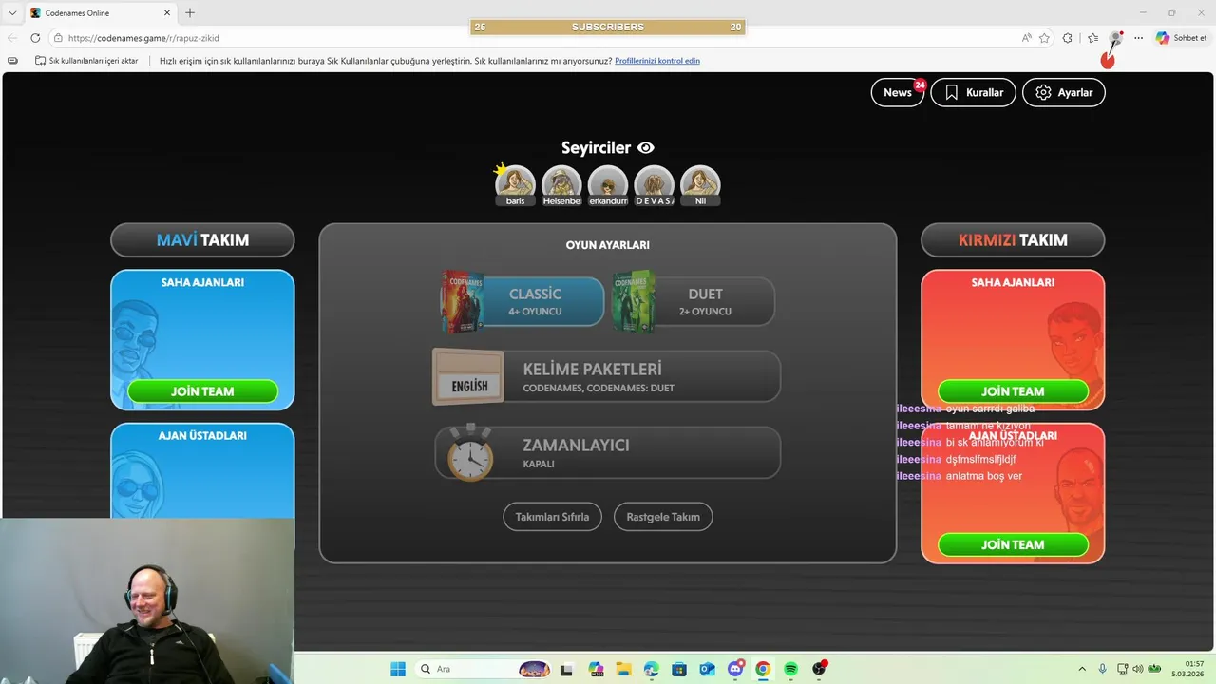The width and height of the screenshot is (1216, 684).
Task: Click KIRMIZI TAKIM header
Action: click(x=1013, y=240)
